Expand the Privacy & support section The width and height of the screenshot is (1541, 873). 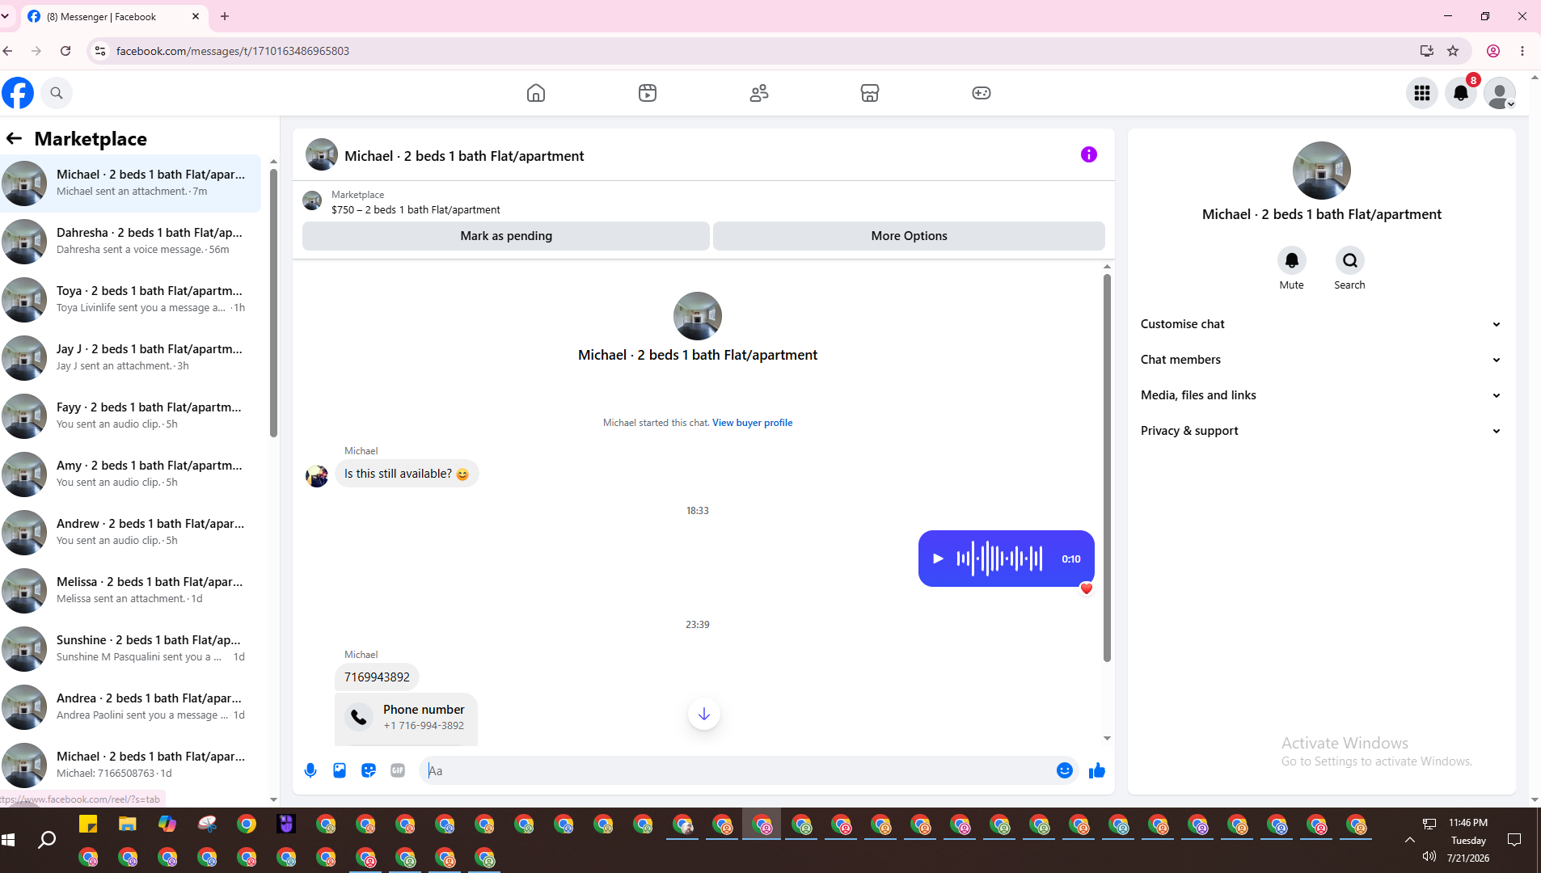tap(1322, 431)
